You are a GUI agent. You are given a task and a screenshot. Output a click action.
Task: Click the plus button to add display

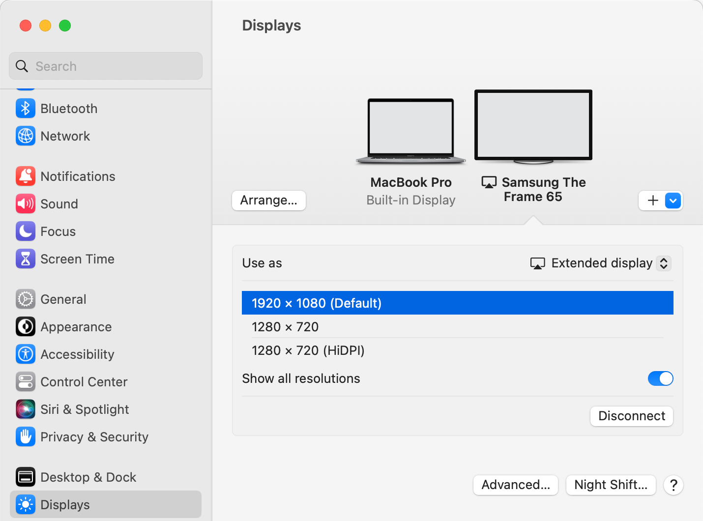click(x=652, y=201)
